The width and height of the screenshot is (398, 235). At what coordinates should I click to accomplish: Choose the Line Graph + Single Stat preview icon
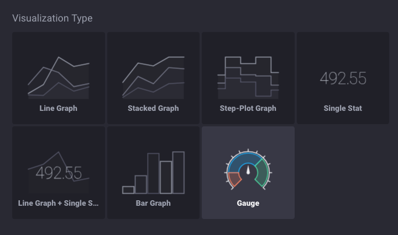[x=58, y=172]
